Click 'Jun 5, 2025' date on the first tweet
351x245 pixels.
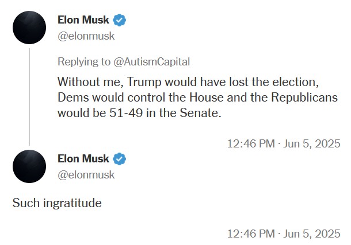[312, 143]
